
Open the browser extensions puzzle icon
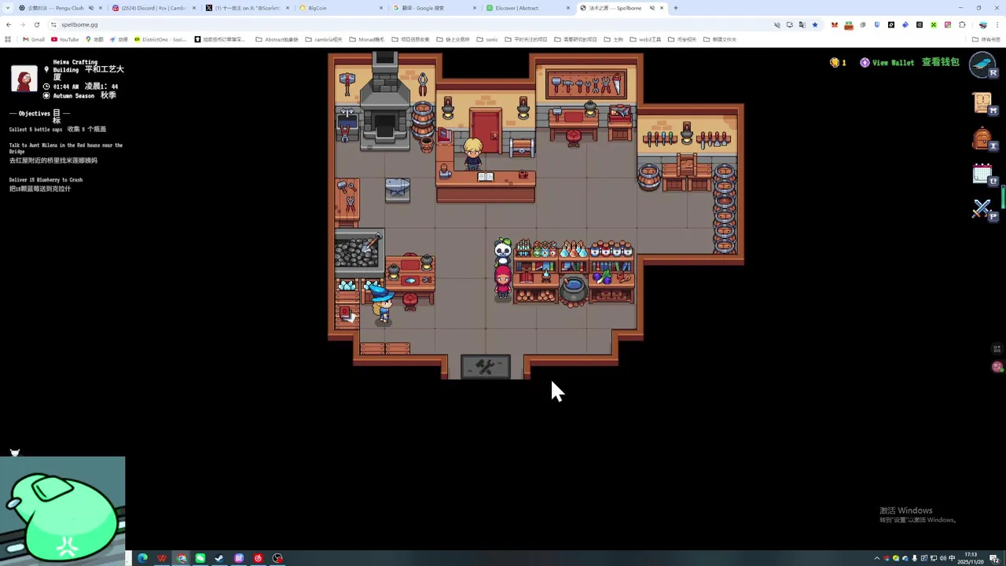click(x=962, y=24)
